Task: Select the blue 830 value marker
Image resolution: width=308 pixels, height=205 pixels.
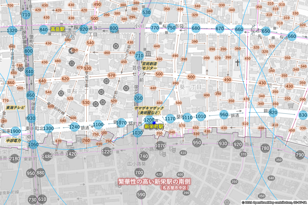Action: [303, 115]
